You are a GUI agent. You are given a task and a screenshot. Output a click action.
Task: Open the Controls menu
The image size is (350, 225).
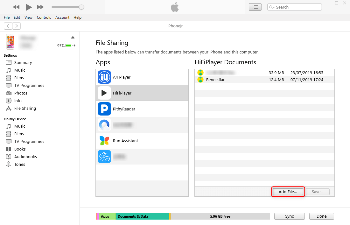(44, 18)
